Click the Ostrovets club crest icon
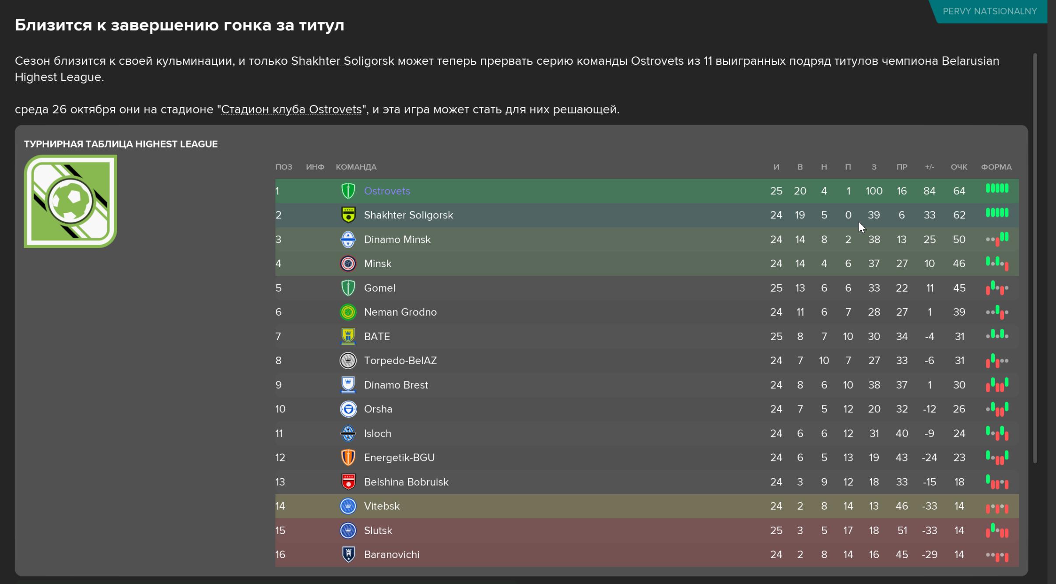The height and width of the screenshot is (584, 1056). tap(348, 191)
